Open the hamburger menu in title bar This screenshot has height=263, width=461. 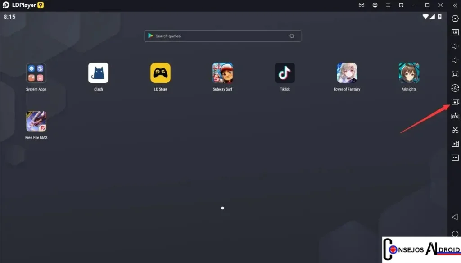388,5
